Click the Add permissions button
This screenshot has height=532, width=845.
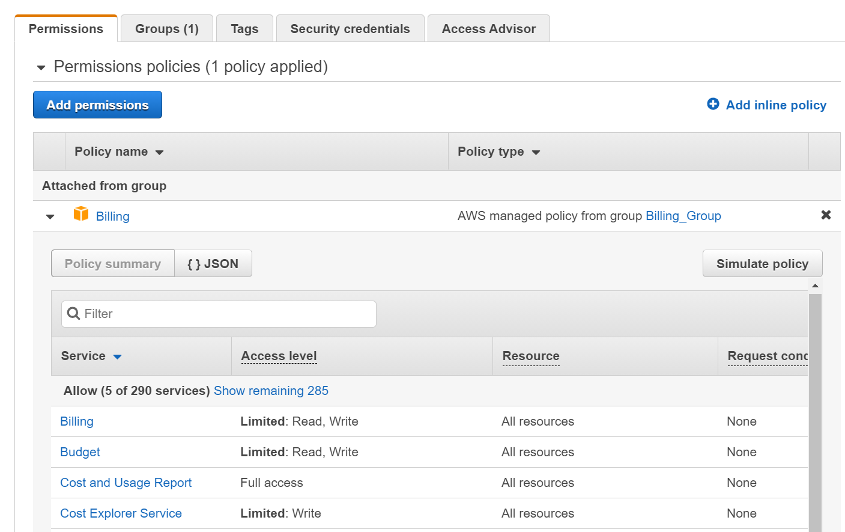[97, 105]
